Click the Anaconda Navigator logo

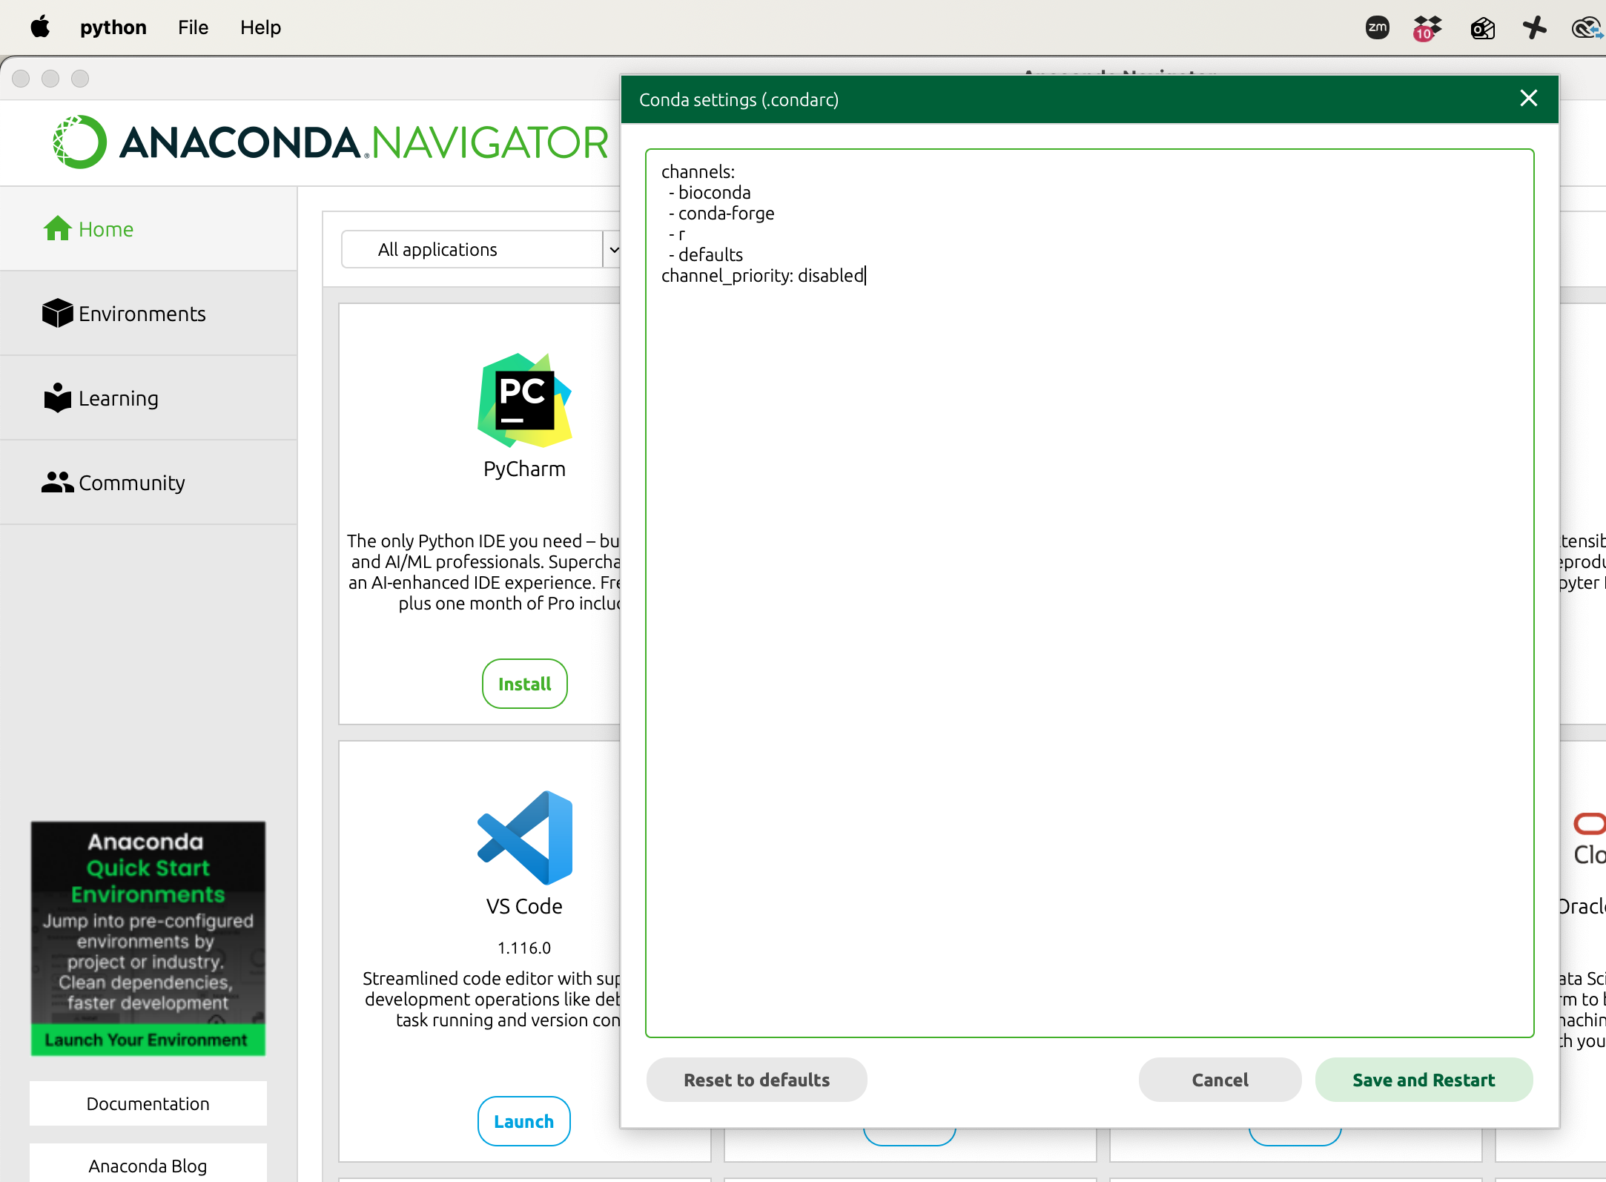[x=331, y=142]
